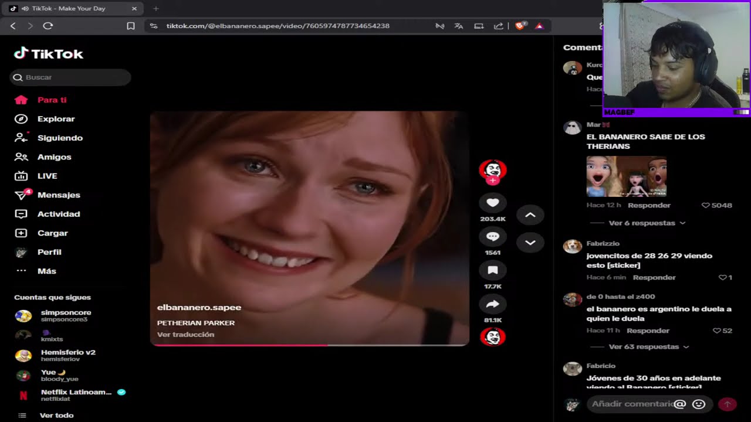Screen dimensions: 751x422
Task: Go to the previous video
Action: (530, 215)
